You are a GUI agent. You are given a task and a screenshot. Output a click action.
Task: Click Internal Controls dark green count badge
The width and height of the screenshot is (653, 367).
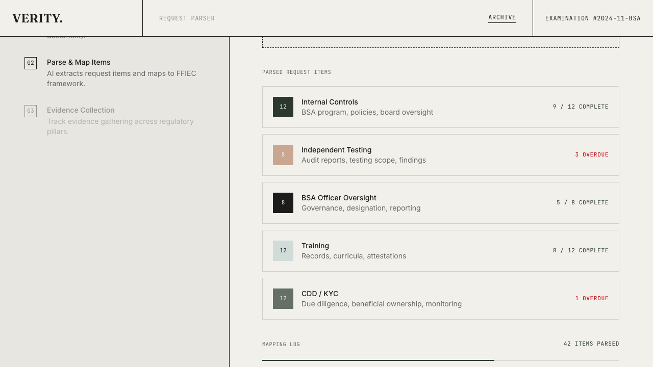click(x=283, y=107)
